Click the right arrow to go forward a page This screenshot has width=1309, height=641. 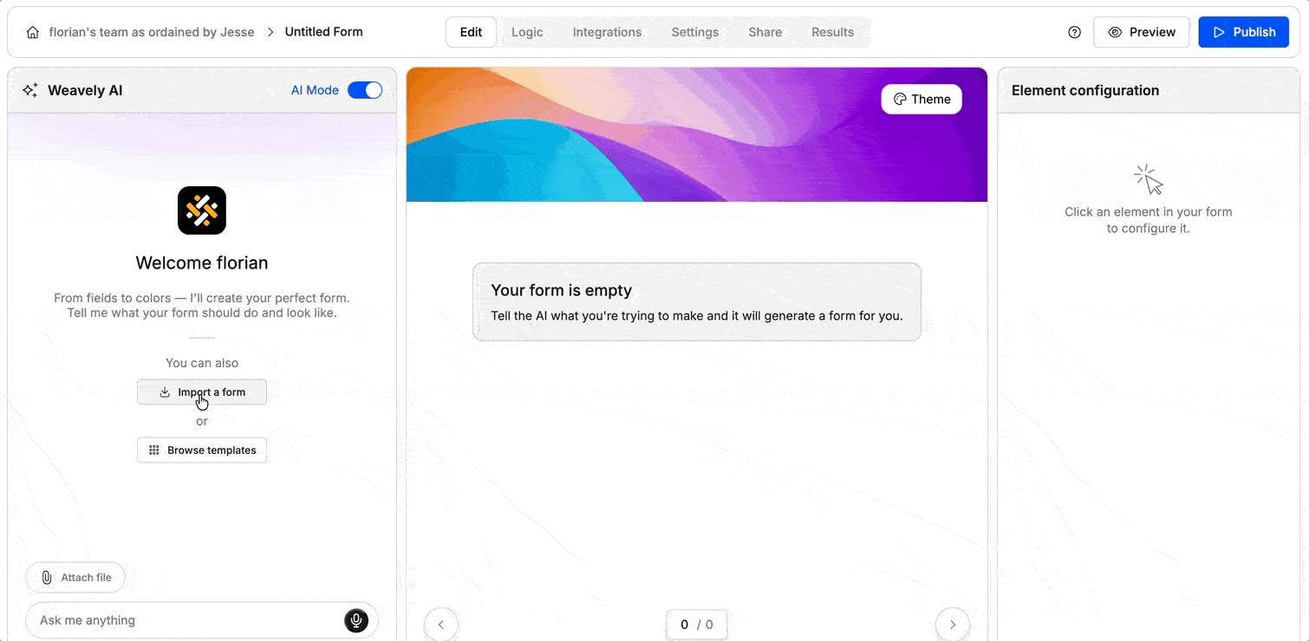point(953,624)
